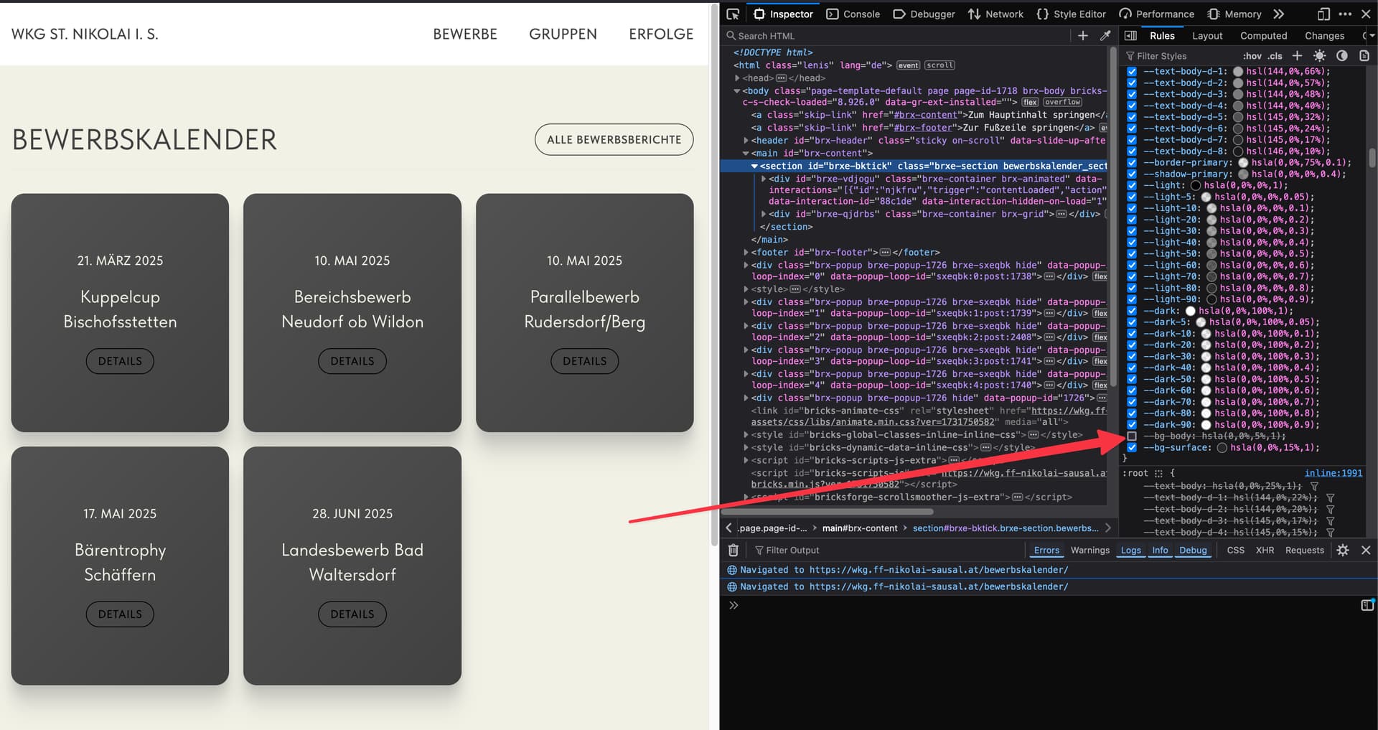
Task: Toggle responsive design mode icon
Action: 1323,14
